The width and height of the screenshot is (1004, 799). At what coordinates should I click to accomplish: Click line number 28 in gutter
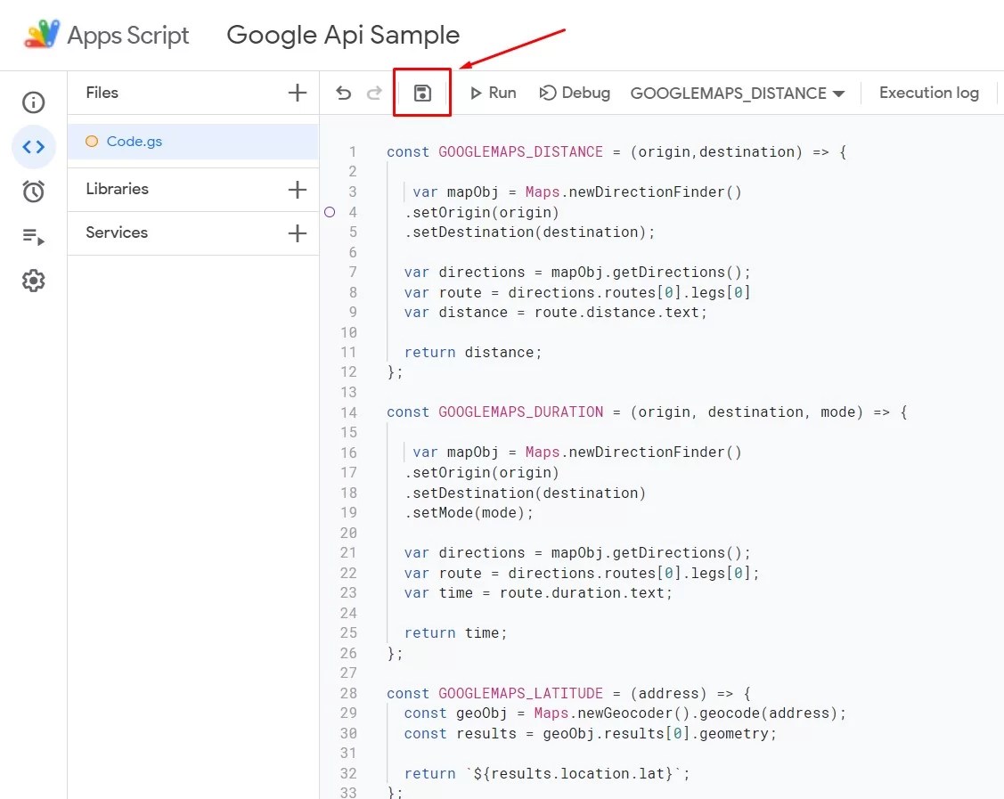tap(348, 693)
